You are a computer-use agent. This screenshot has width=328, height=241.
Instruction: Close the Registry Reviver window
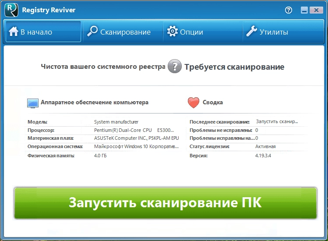(x=316, y=10)
